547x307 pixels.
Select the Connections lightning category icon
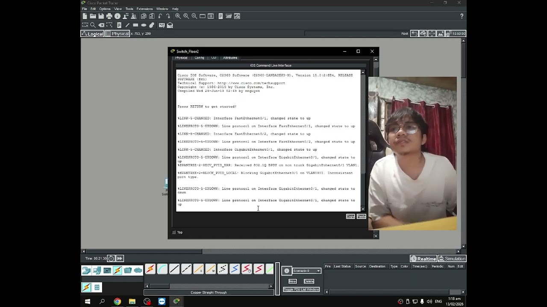tap(117, 270)
